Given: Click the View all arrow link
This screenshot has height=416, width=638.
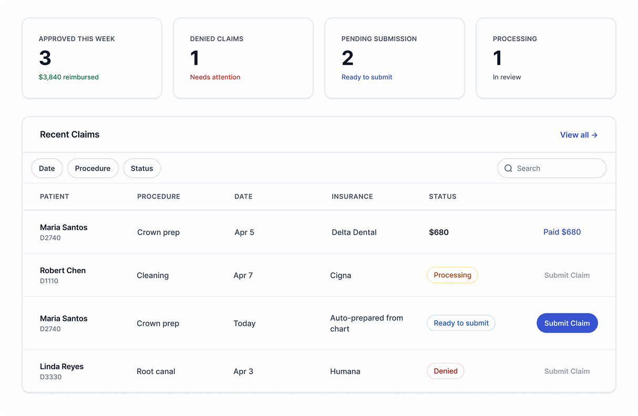Looking at the screenshot, I should point(579,135).
